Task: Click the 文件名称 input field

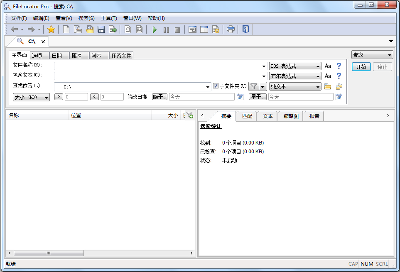Action: [x=160, y=66]
